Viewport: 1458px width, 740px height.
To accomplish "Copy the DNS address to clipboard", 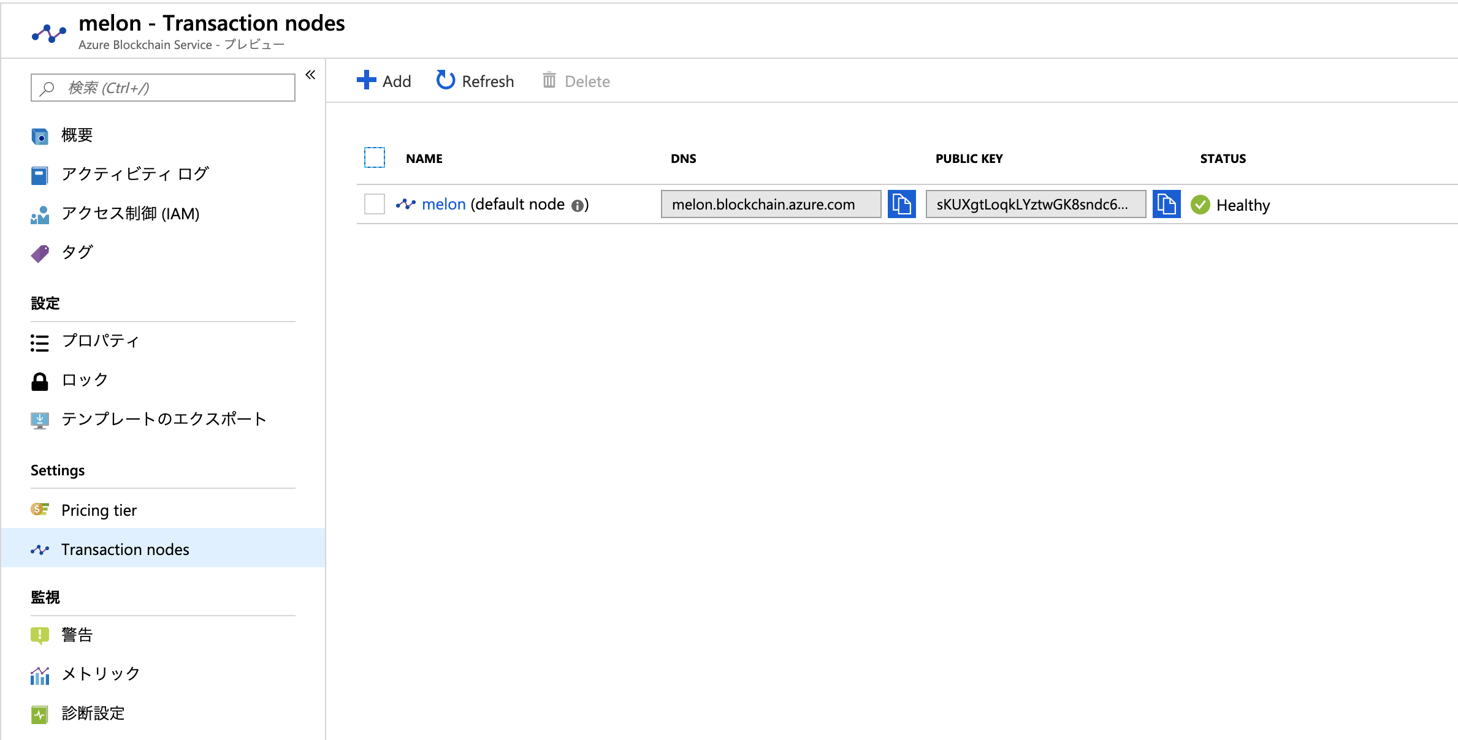I will pos(901,204).
